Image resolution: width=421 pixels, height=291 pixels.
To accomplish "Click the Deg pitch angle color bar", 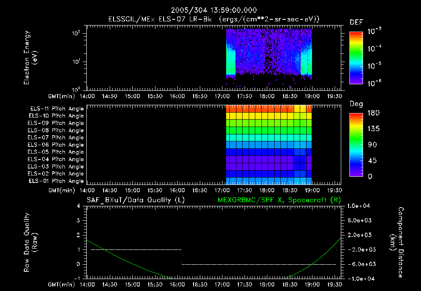I will [356, 145].
